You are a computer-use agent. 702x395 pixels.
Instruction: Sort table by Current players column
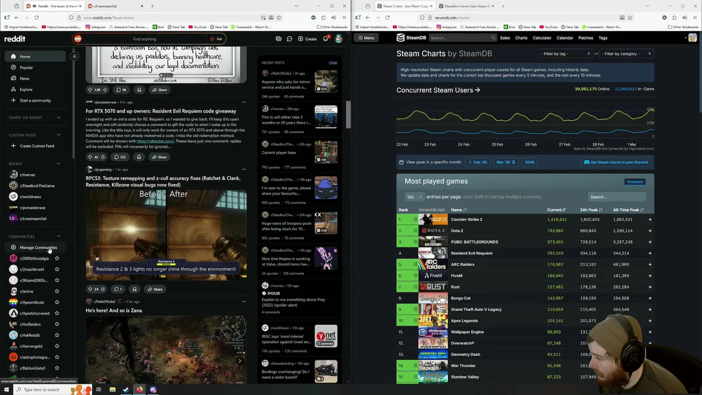(x=556, y=210)
